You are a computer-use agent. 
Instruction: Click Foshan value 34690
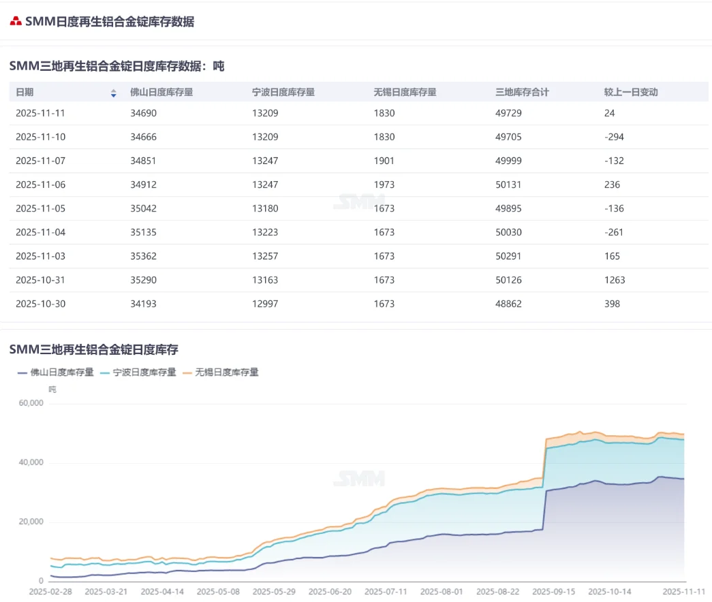[x=144, y=113]
